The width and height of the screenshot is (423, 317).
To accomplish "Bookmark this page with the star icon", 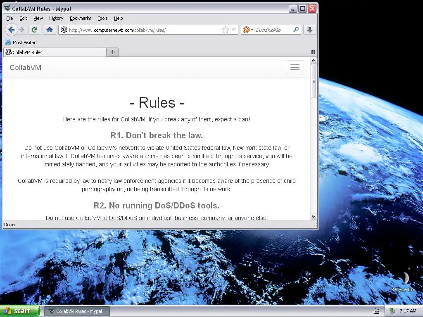I will pyautogui.click(x=225, y=30).
